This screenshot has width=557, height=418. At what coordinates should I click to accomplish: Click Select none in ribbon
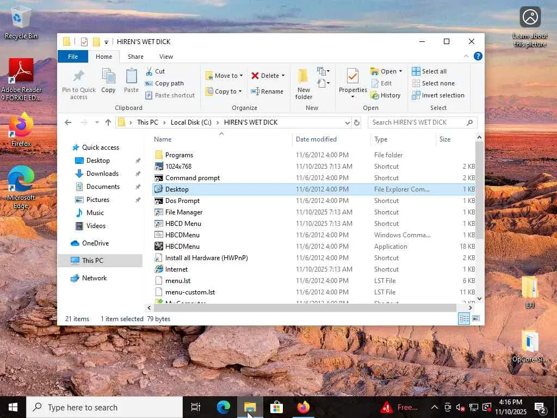433,83
